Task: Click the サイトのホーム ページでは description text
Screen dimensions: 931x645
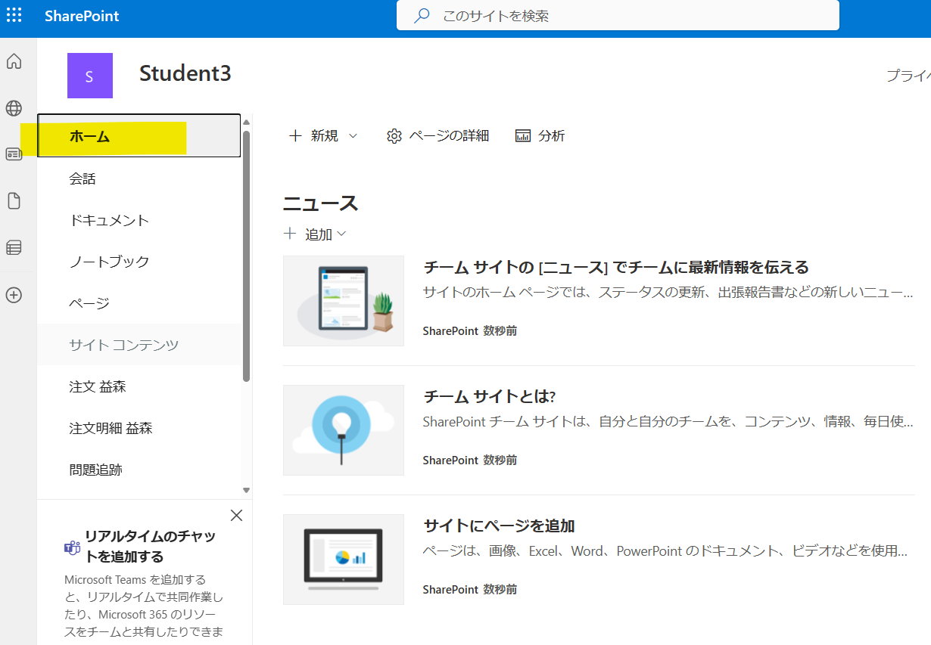Action: point(668,292)
